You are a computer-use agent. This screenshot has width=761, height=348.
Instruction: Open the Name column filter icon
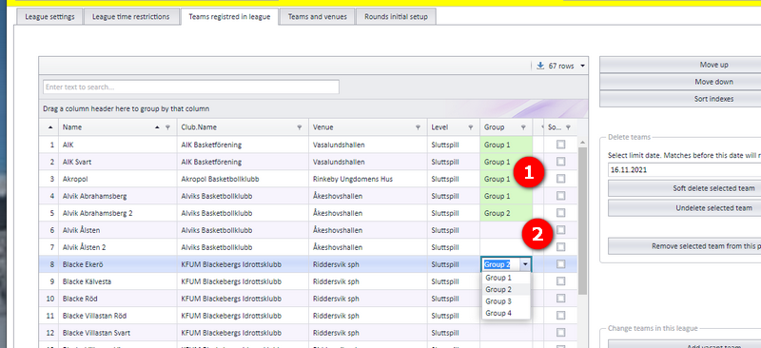tap(168, 127)
